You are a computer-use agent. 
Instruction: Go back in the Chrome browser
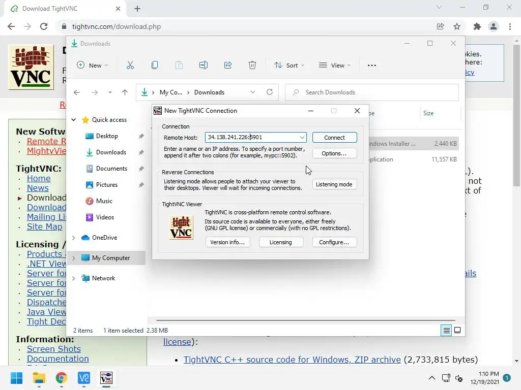click(x=11, y=26)
